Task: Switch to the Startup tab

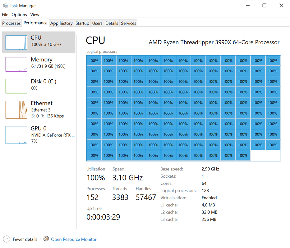Action: coord(82,23)
